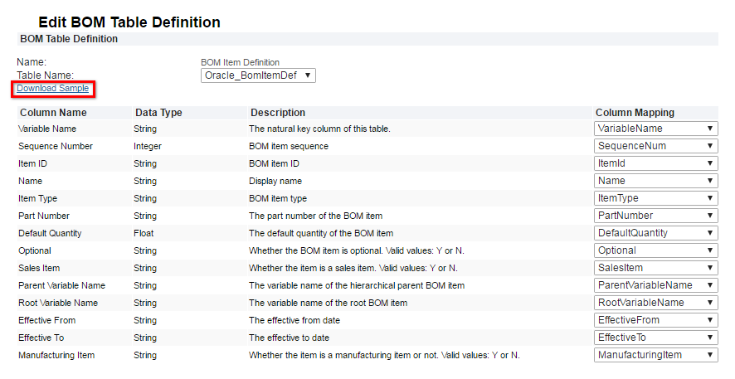Image resolution: width=735 pixels, height=379 pixels.
Task: Open the Table Name Oracle_BomItemDef dropdown
Action: tap(258, 75)
